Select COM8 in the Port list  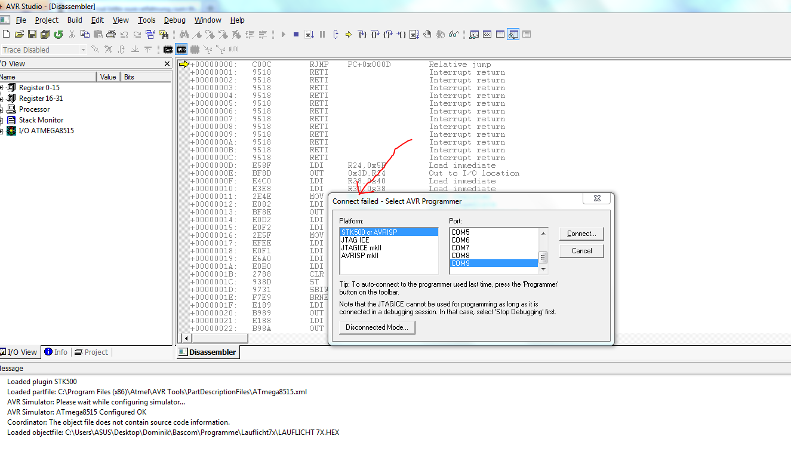[494, 256]
